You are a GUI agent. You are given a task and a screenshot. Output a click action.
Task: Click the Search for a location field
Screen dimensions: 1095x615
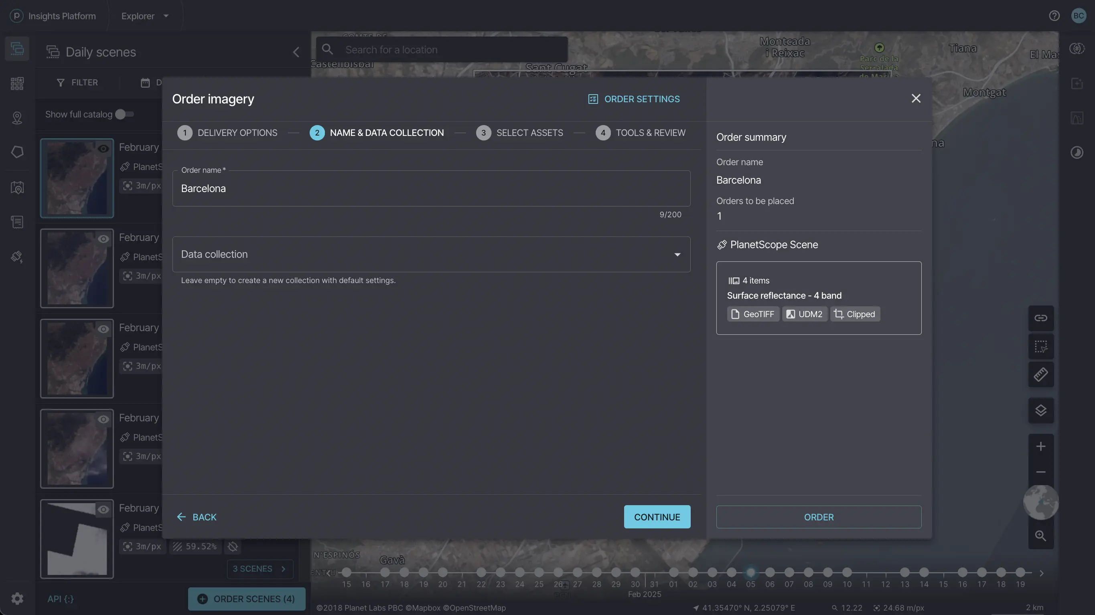442,49
